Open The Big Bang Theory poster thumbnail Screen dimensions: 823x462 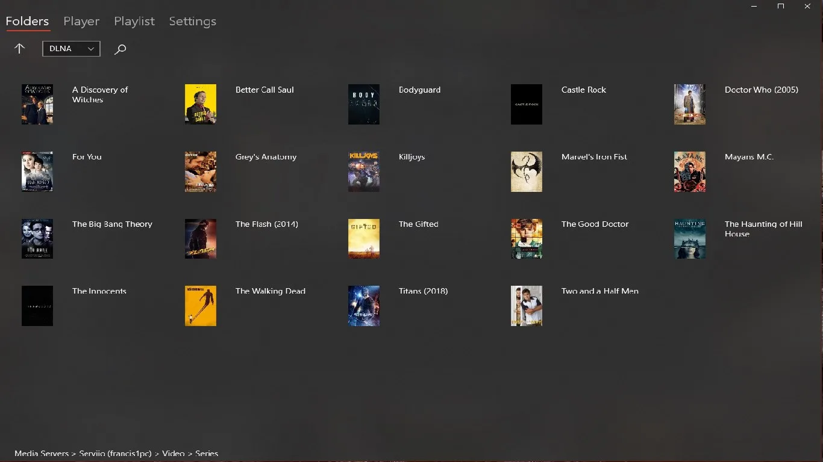[x=37, y=239]
